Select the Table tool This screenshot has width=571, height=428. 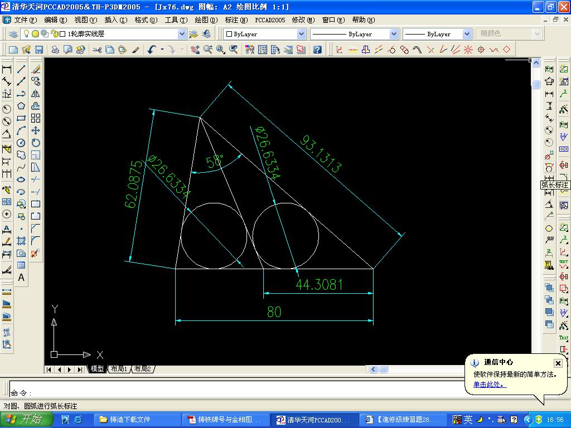click(21, 265)
